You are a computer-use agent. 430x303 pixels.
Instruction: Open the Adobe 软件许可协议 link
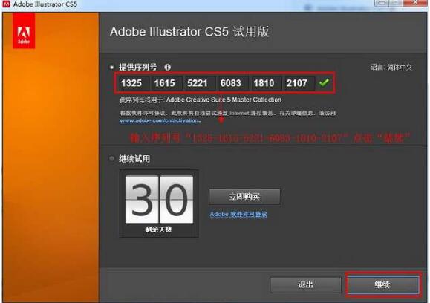[238, 214]
